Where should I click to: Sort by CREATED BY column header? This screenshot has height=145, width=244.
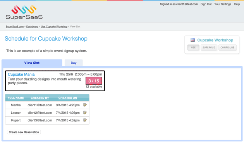click(x=40, y=98)
